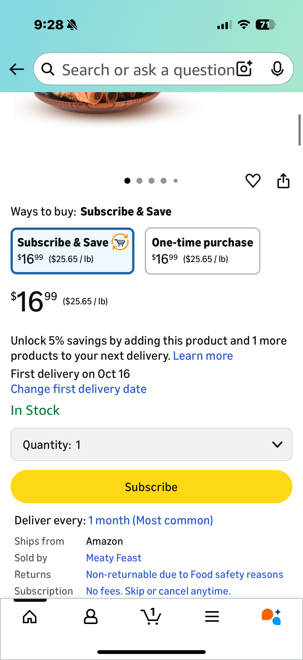Select One-time purchase option
The image size is (303, 660).
point(203,251)
